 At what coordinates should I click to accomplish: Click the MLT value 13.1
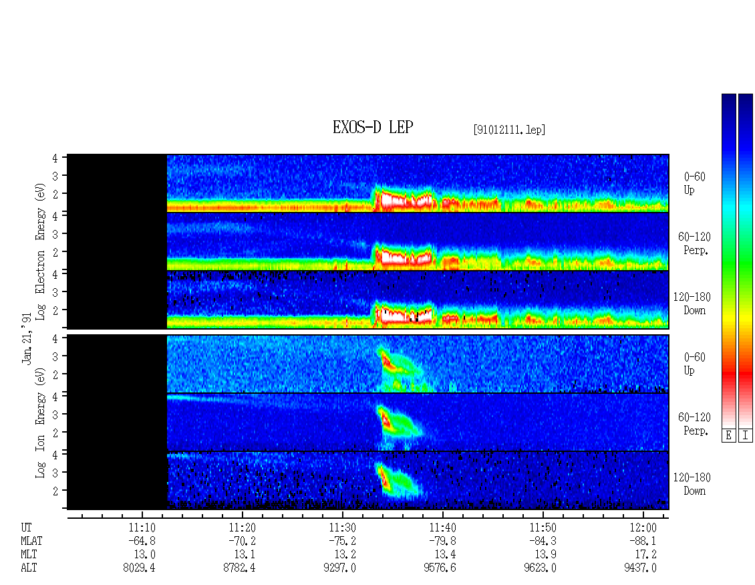pos(245,555)
